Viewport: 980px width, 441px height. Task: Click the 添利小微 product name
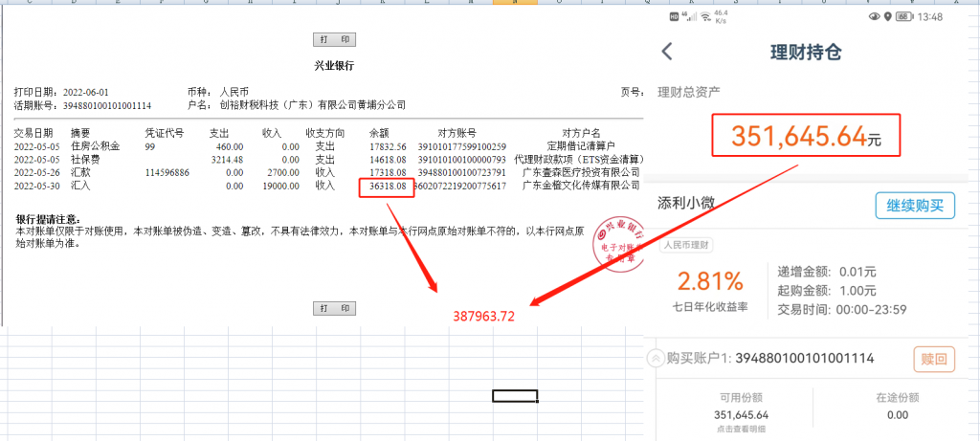[685, 203]
